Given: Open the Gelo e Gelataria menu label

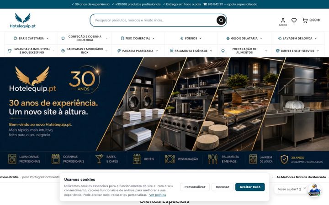Looking at the screenshot, I should pyautogui.click(x=244, y=38).
